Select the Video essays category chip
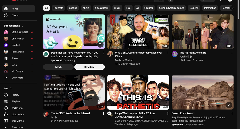This screenshot has height=129, width=240. click(x=102, y=8)
